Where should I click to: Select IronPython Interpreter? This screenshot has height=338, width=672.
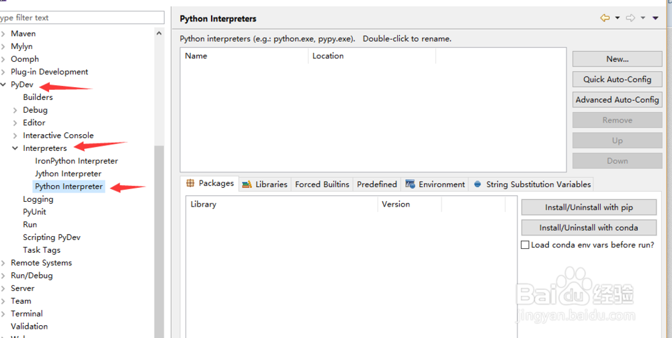(77, 161)
